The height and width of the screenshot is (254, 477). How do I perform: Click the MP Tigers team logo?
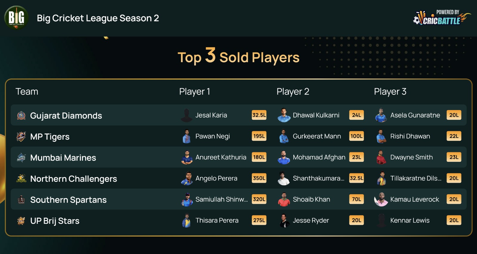[x=21, y=137]
